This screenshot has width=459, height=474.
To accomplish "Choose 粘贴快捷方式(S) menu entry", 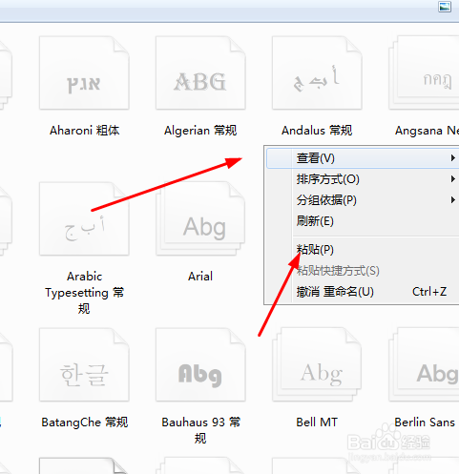I will pos(363,271).
